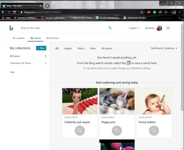Search Celebrity red carpet magnifier button
This screenshot has width=184, height=150.
pyautogui.click(x=80, y=130)
